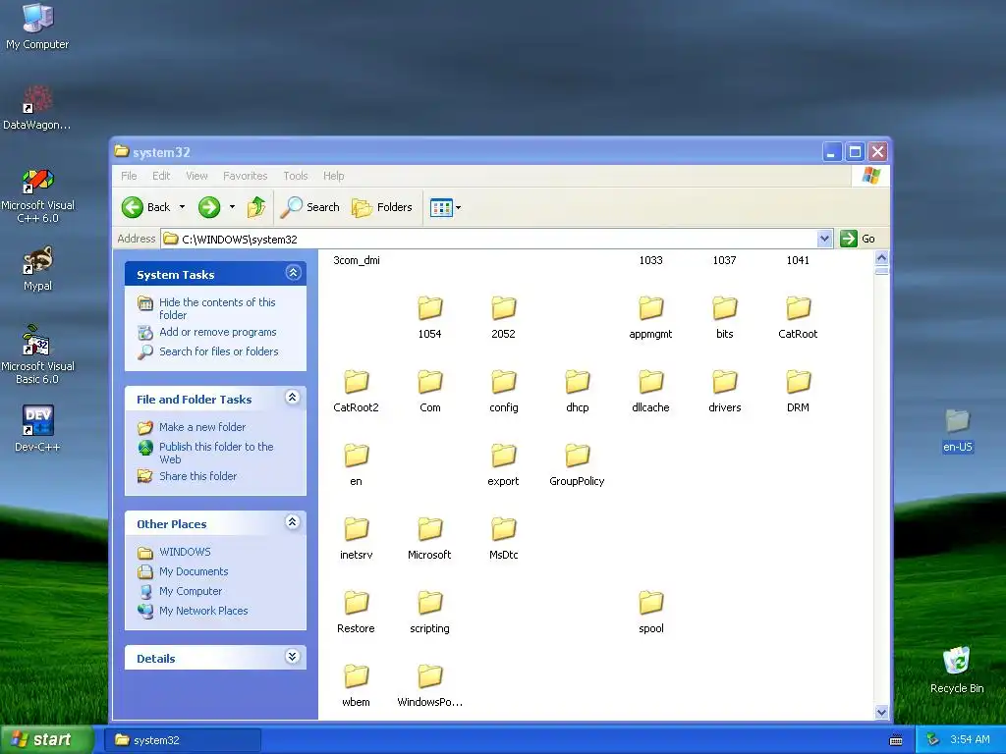Viewport: 1006px width, 754px height.
Task: Open the Edit menu
Action: click(161, 176)
